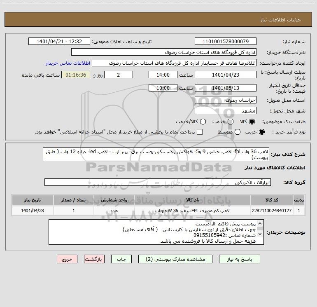Image resolution: width=317 pixels, height=307 pixels.
Task: Click the پاسخ به نیاز button
Action: point(240,259)
